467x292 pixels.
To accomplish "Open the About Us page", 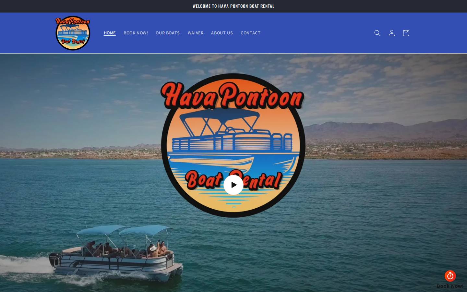I will pos(222,33).
